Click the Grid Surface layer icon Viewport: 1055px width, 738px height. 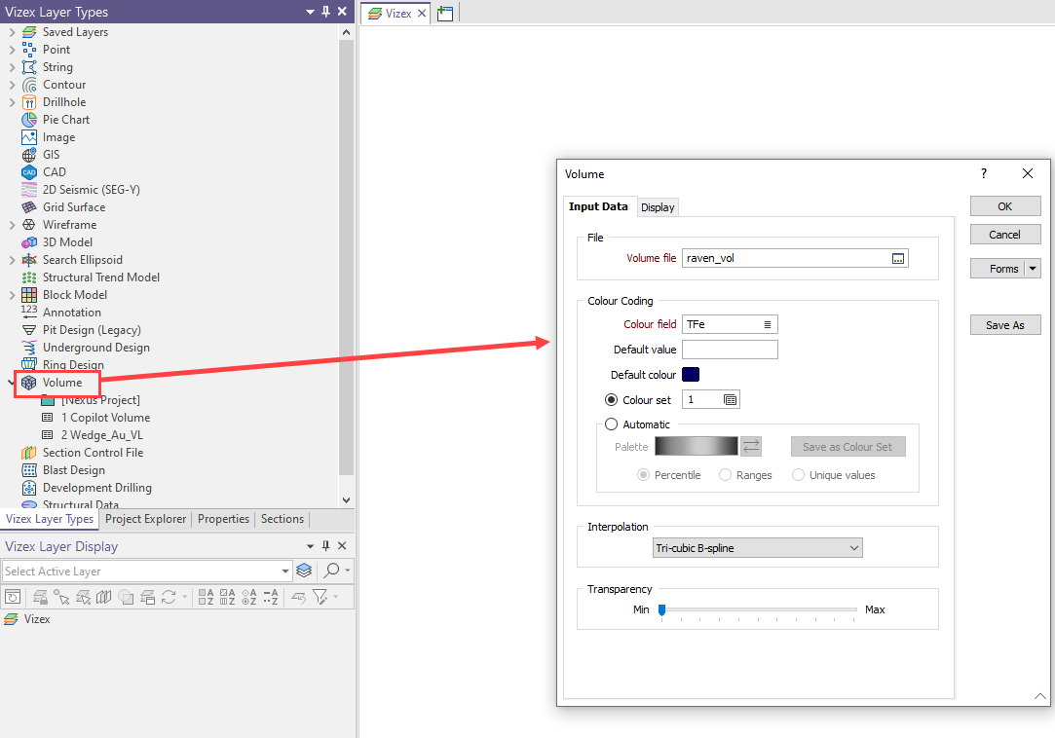click(29, 207)
